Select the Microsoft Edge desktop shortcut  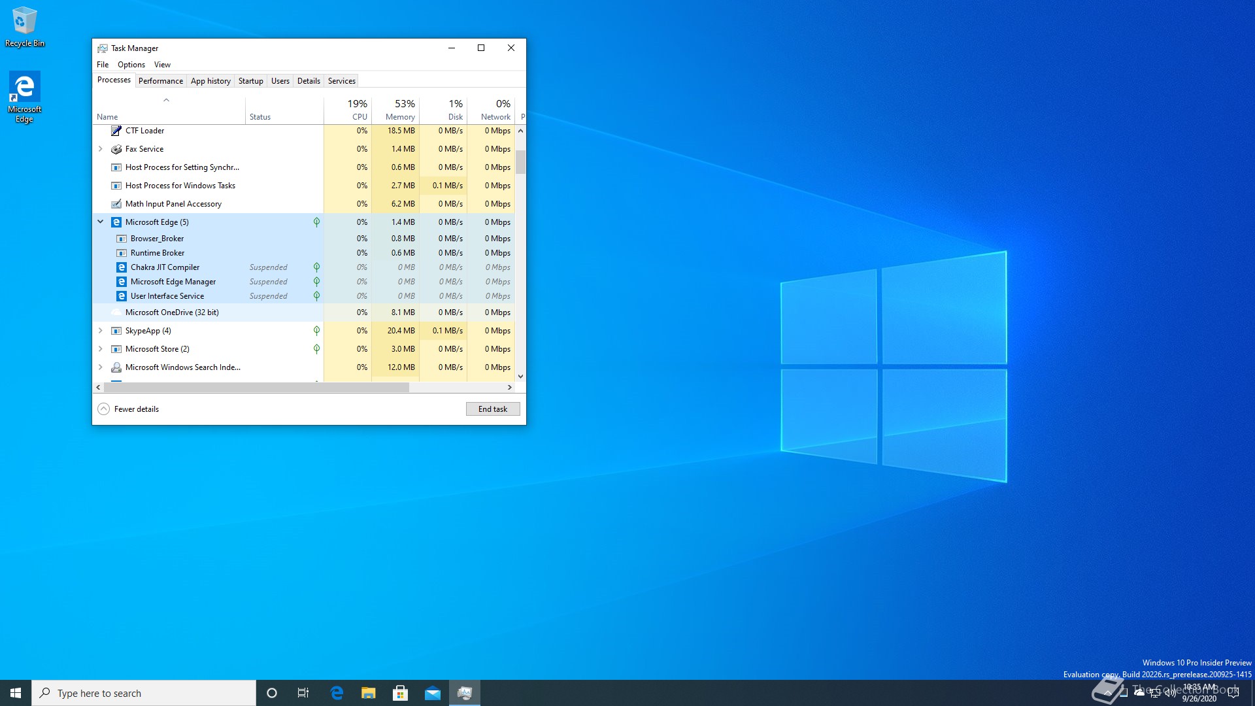[x=25, y=97]
